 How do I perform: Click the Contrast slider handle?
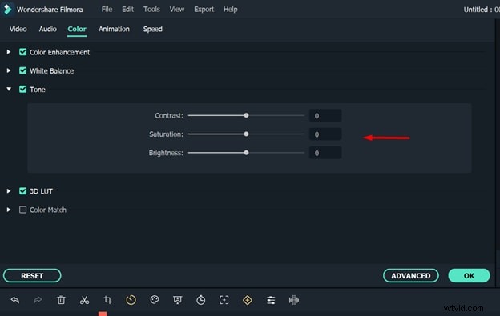click(246, 115)
